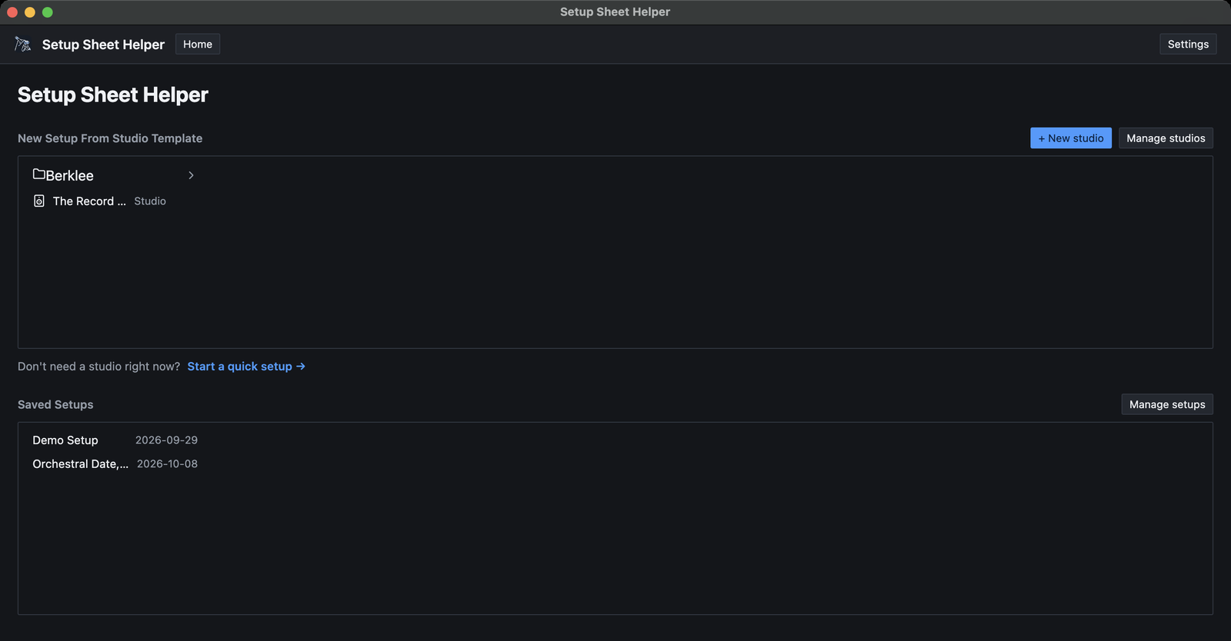This screenshot has height=641, width=1231.
Task: Open the Demo Setup saved setup
Action: click(65, 440)
